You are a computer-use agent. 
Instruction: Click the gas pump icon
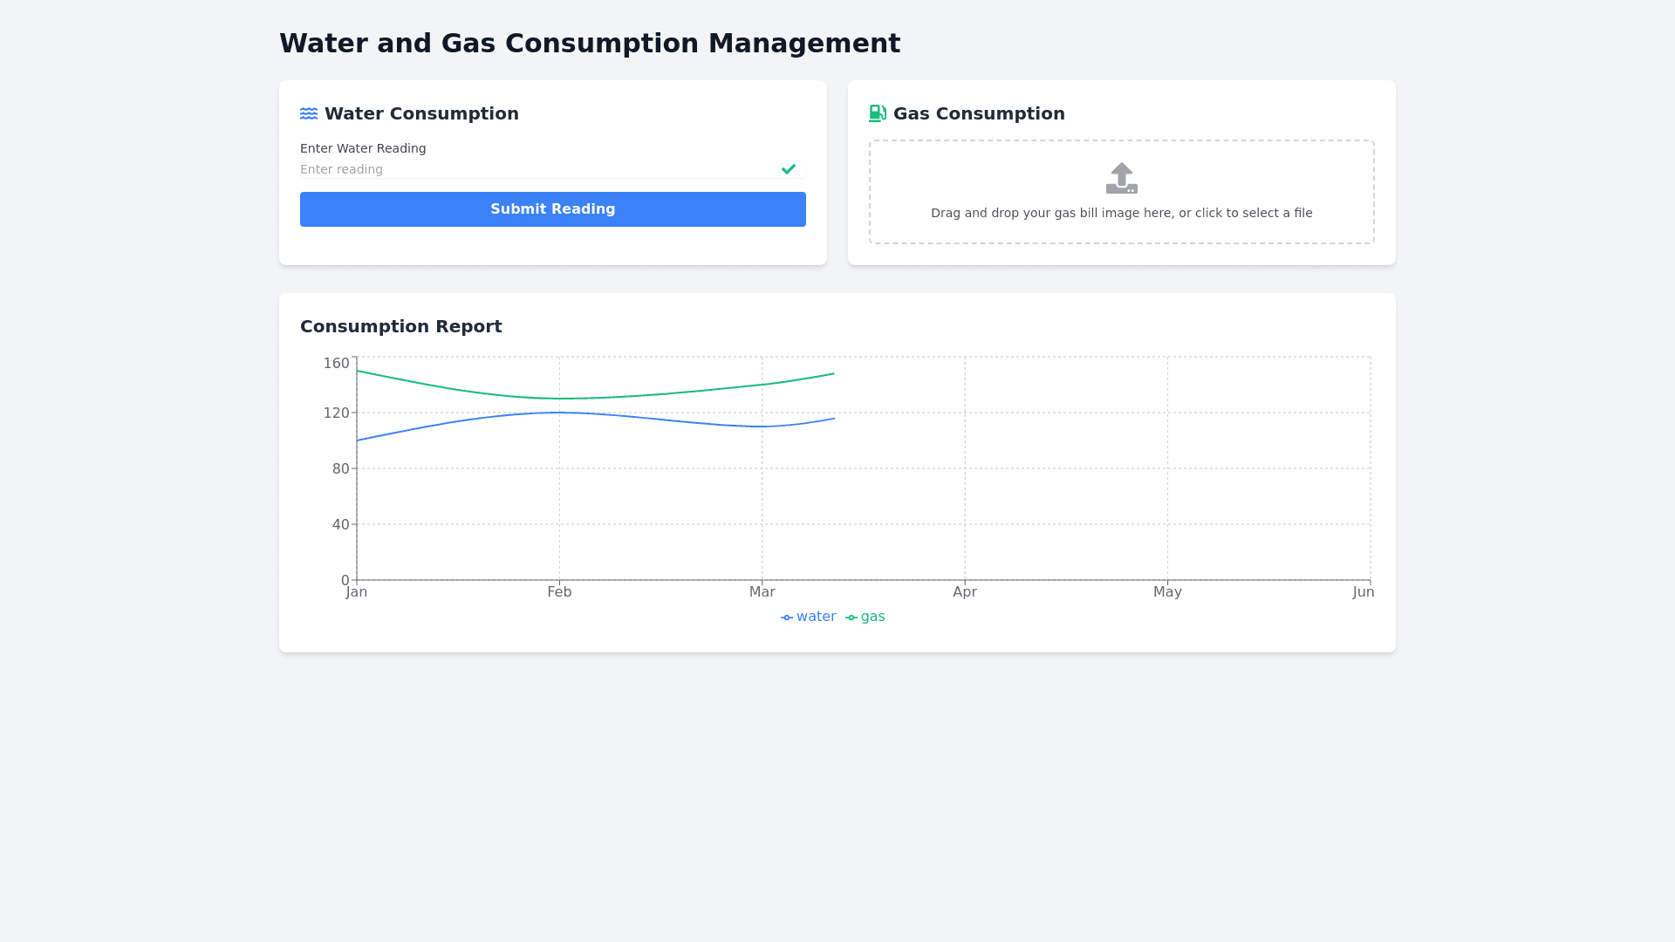[x=878, y=113]
